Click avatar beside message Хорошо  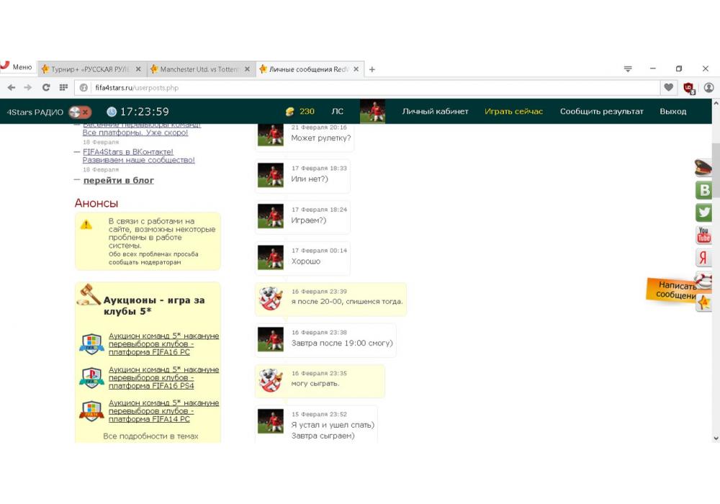tap(271, 257)
